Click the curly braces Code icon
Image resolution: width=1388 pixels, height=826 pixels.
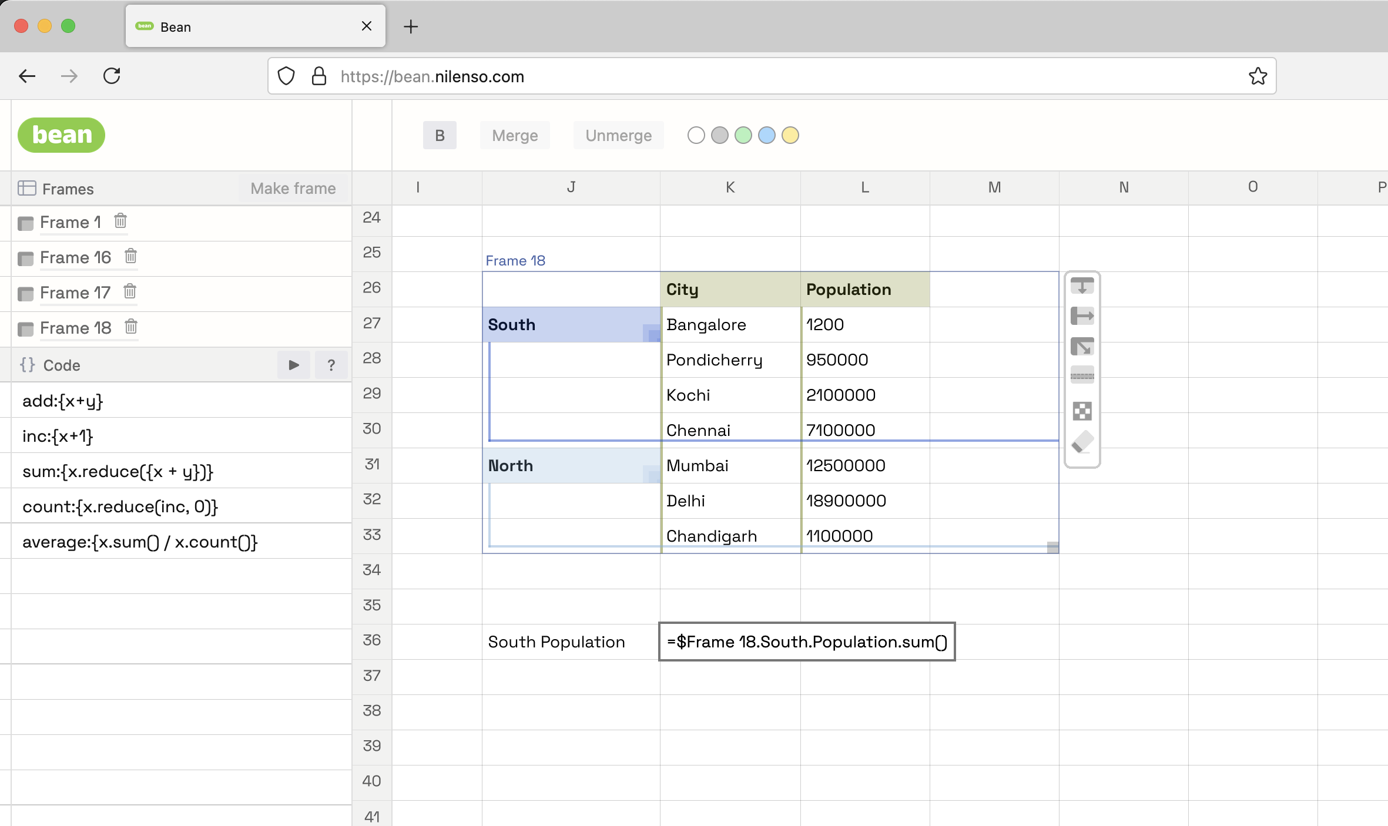(x=27, y=364)
